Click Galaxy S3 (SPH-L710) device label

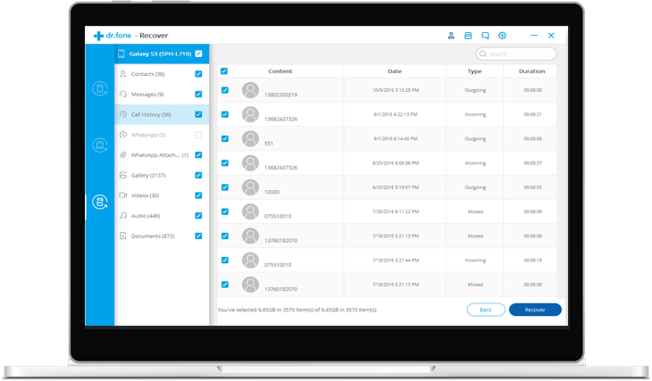(160, 54)
